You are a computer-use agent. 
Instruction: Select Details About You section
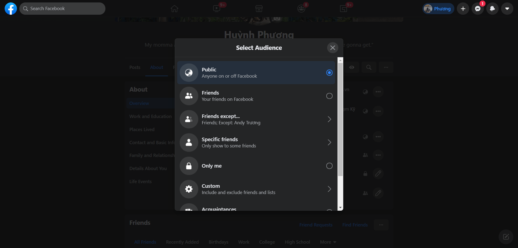[148, 168]
